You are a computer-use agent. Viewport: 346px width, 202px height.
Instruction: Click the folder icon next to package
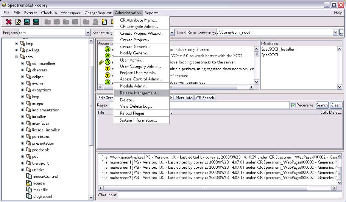(22, 50)
